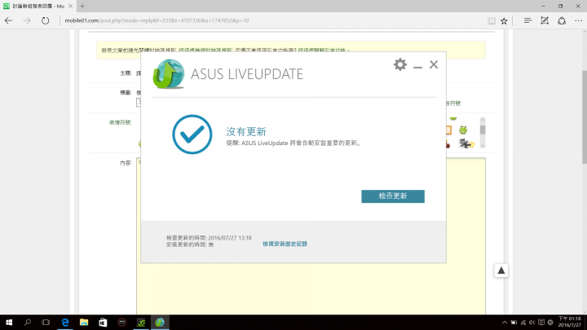Click the ASUS LiveUpdate globe logo
Screen dimensions: 587x330
click(169, 73)
